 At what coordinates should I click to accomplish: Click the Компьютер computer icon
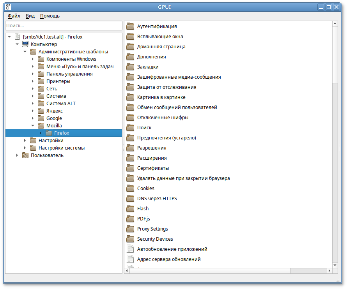coord(25,44)
